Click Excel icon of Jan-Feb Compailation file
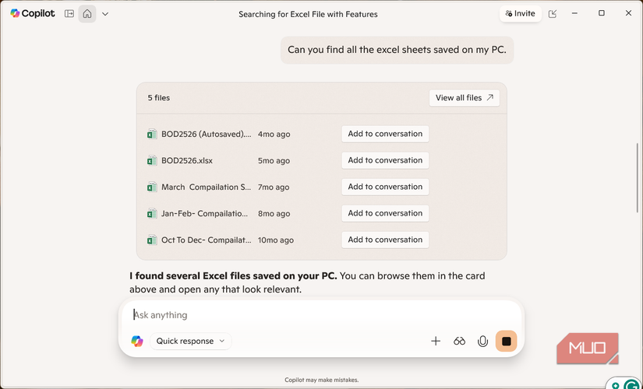643x389 pixels. [x=152, y=214]
